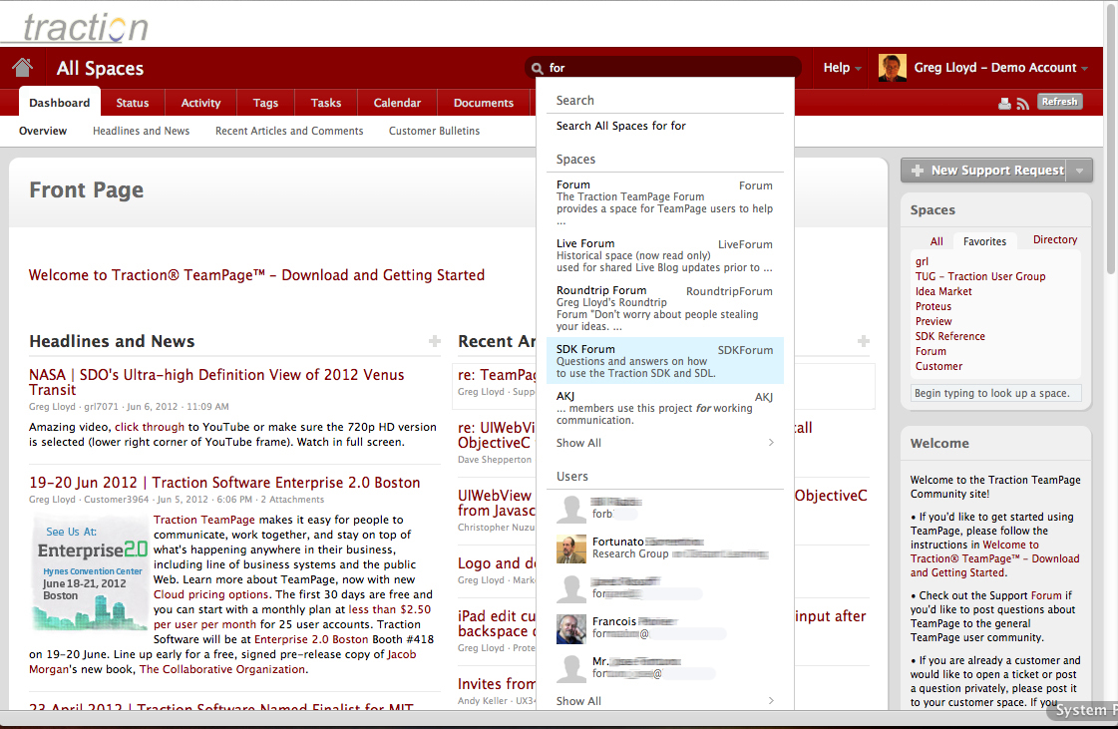Image resolution: width=1118 pixels, height=729 pixels.
Task: Open the Help dropdown menu
Action: tap(842, 68)
